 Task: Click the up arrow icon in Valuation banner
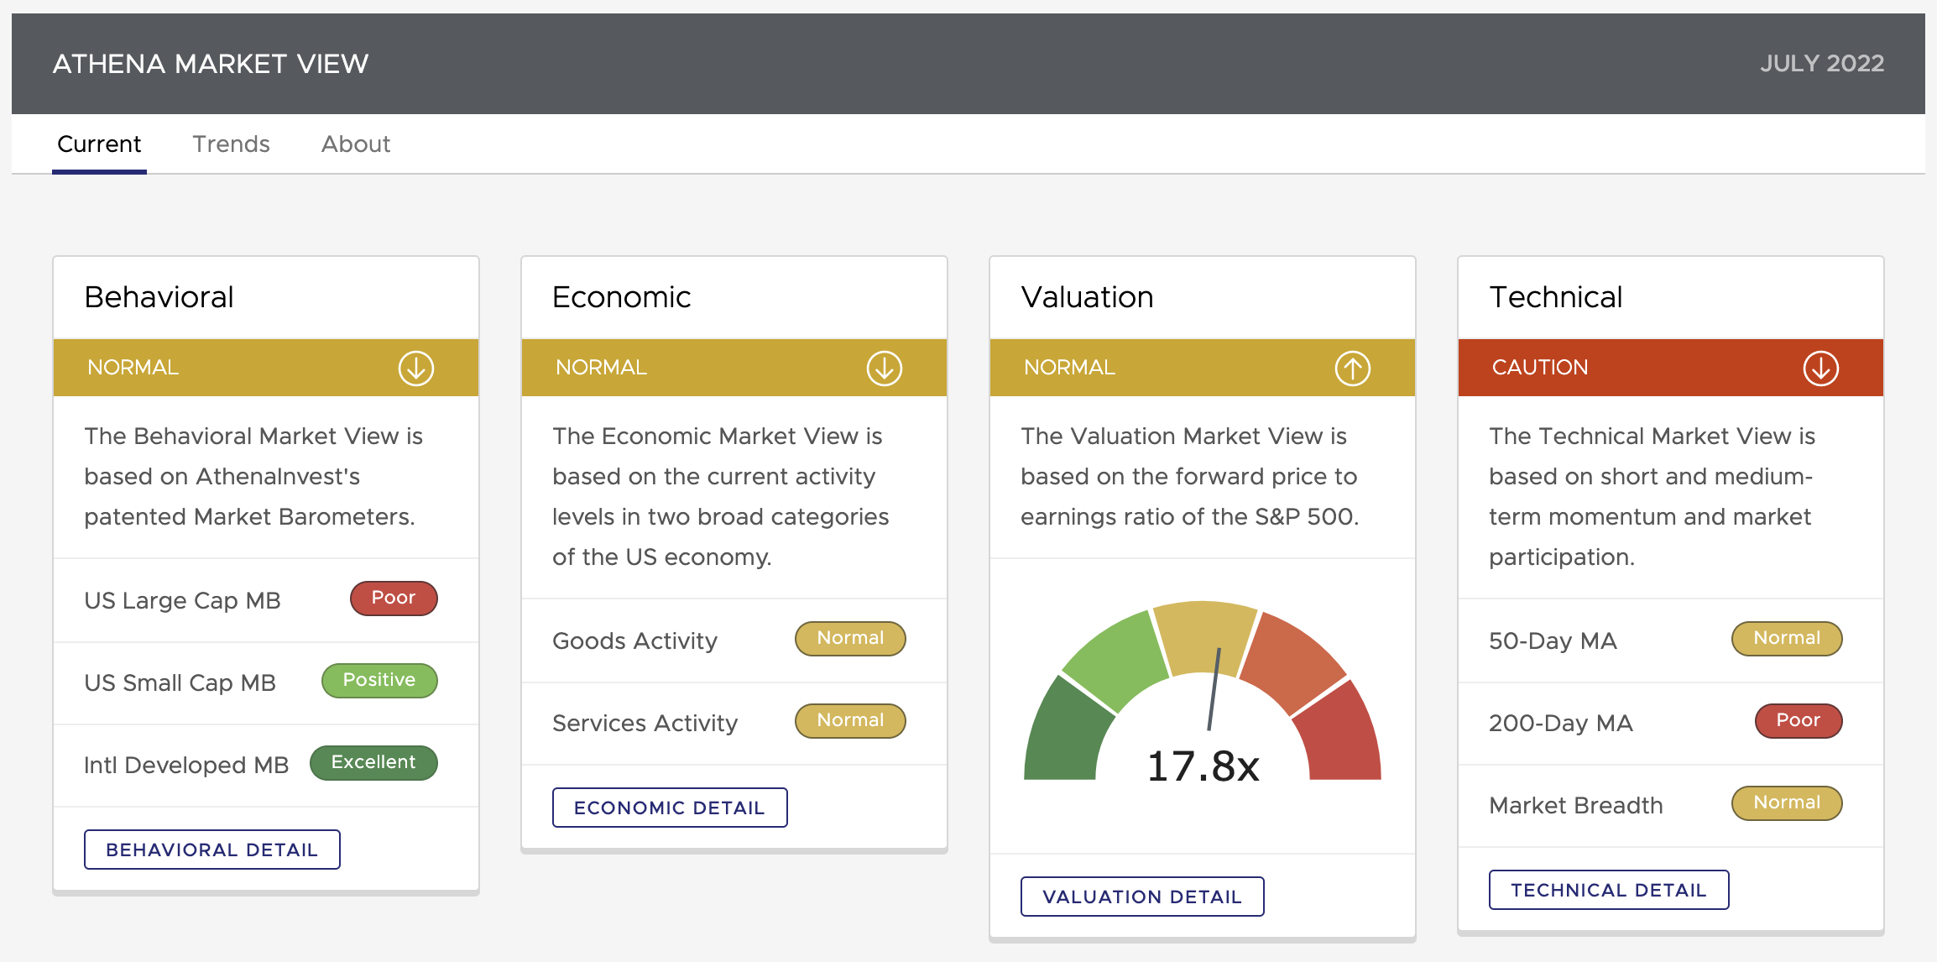point(1352,368)
